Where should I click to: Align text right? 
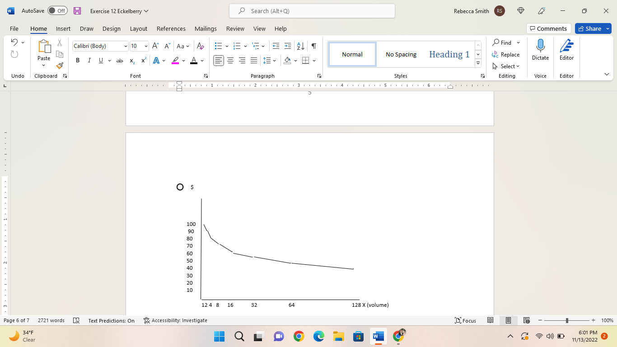pos(242,61)
